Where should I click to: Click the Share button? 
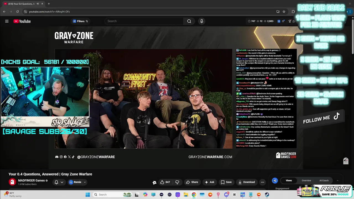pos(192,182)
